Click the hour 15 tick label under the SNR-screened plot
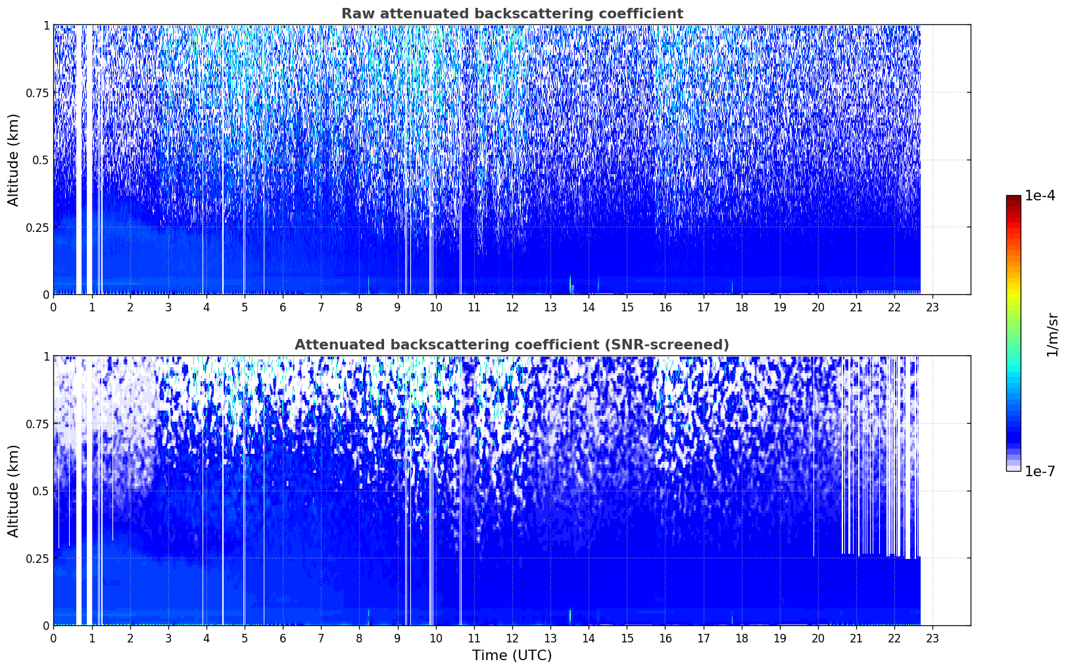This screenshot has width=1066, height=670. [x=627, y=638]
